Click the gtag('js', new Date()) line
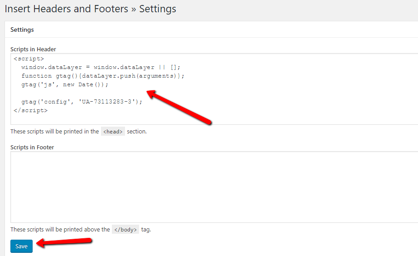 pos(65,84)
